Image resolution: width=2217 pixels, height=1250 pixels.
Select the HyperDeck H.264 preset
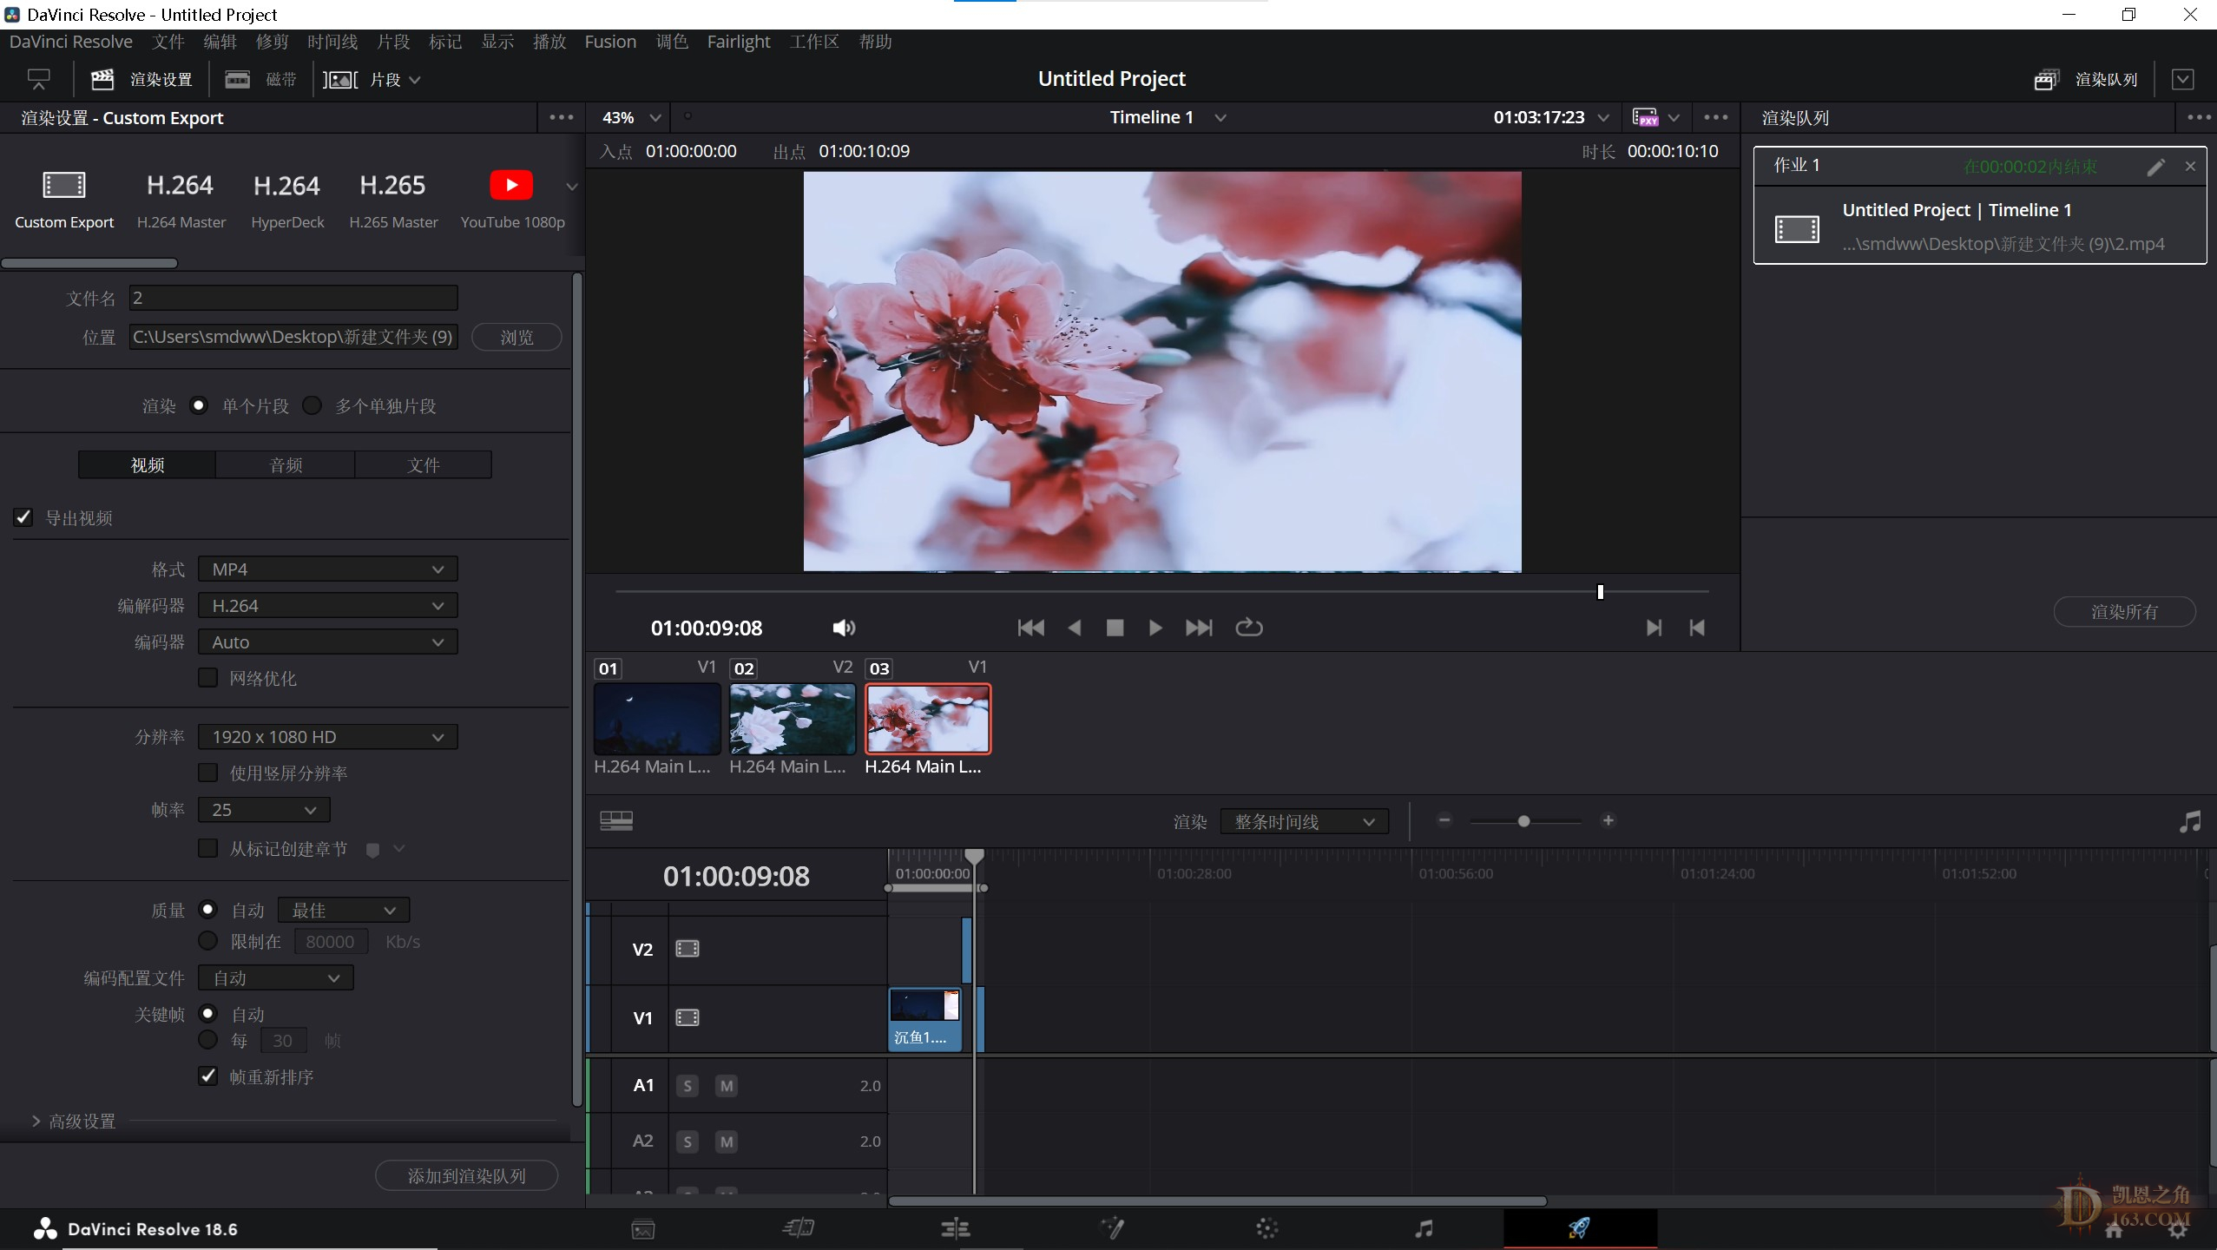pos(287,200)
